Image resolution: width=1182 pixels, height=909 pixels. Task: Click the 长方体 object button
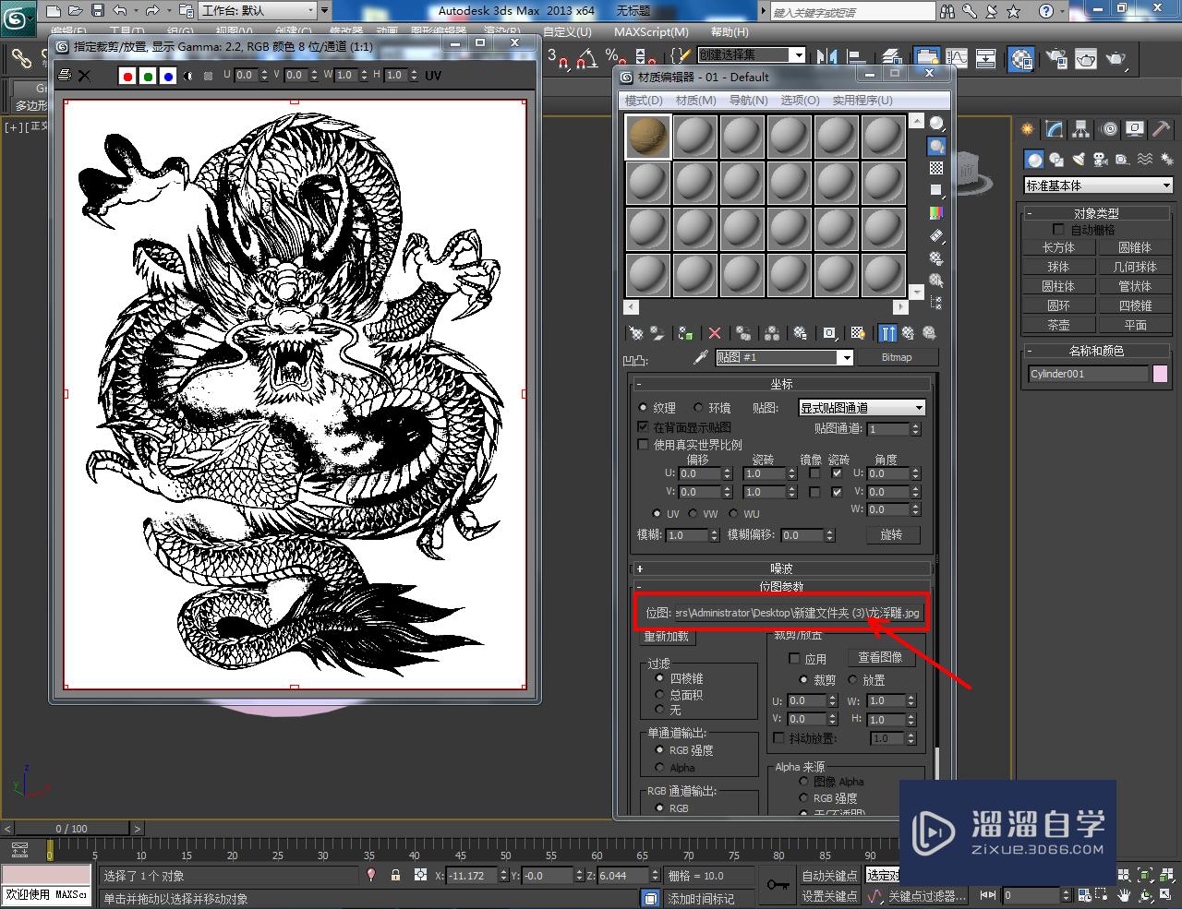click(1058, 247)
